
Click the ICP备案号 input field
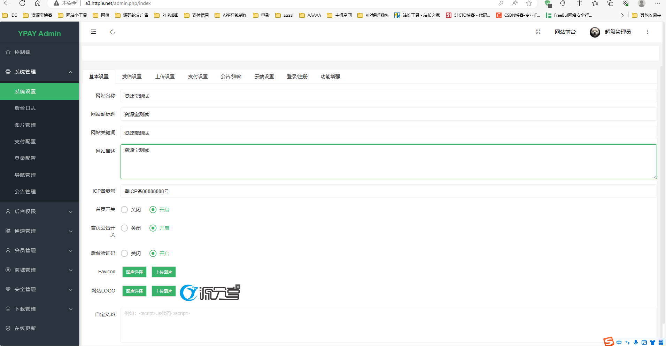tap(388, 191)
